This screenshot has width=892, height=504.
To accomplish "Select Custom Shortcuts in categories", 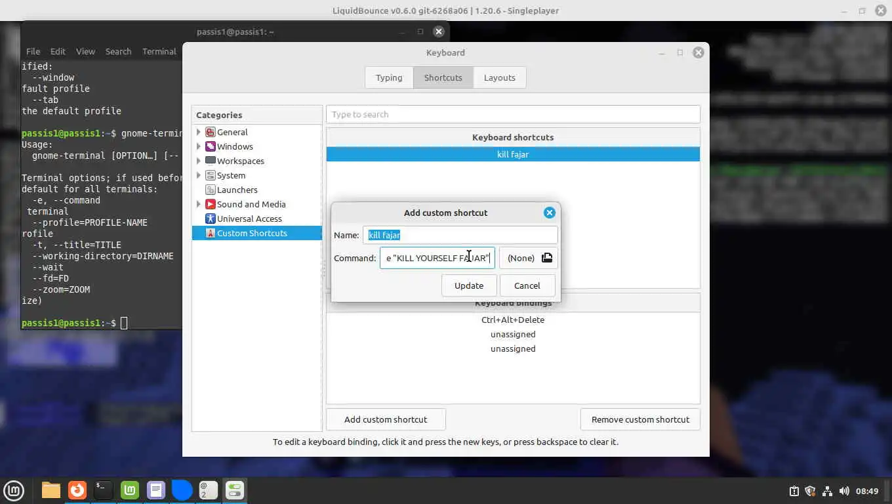I will pos(252,233).
